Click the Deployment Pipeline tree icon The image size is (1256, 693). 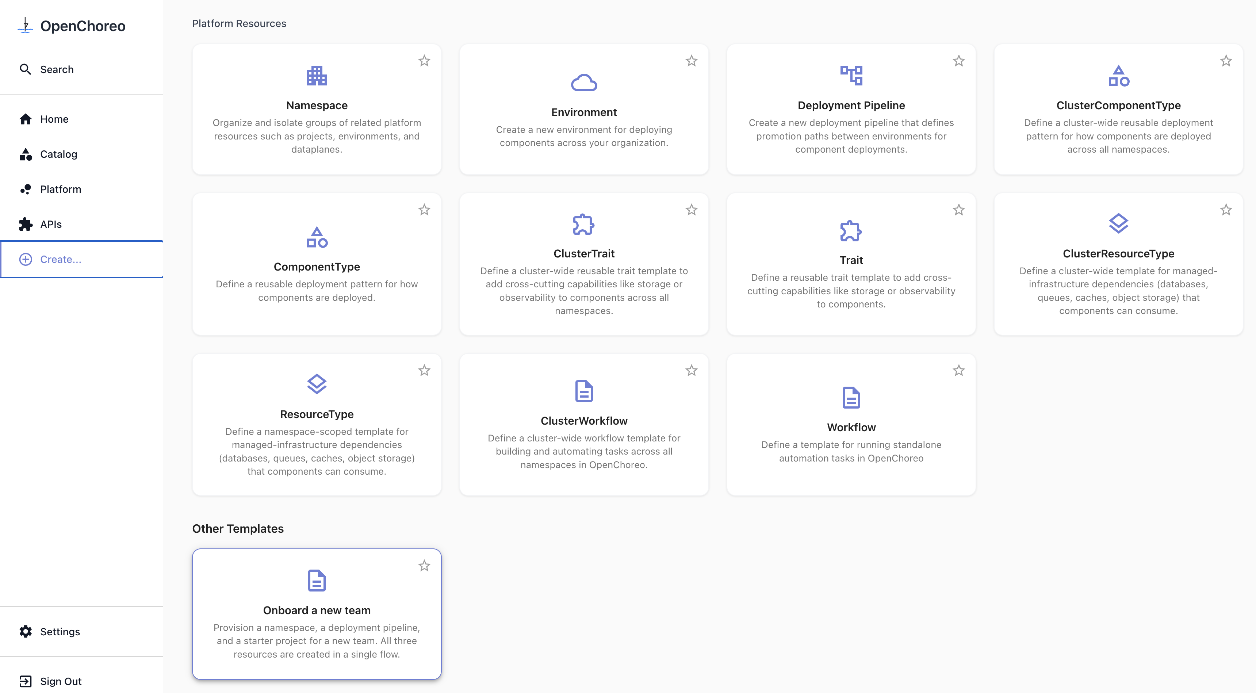pyautogui.click(x=851, y=76)
